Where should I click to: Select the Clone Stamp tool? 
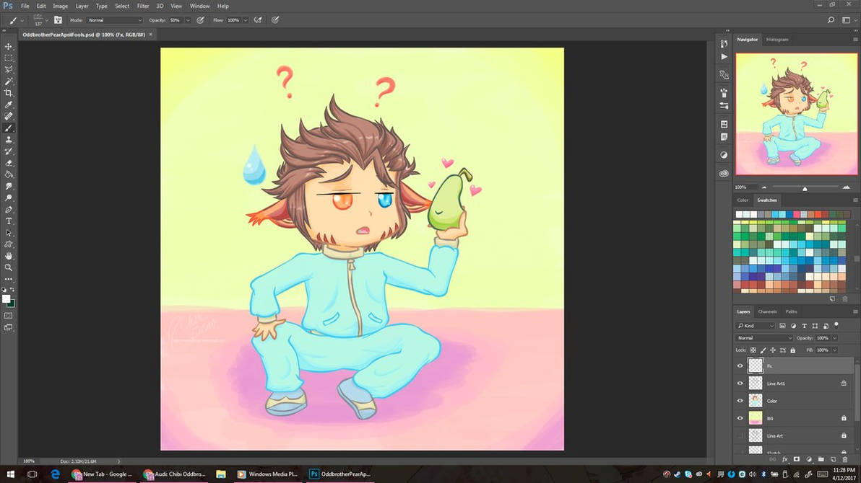click(8, 140)
